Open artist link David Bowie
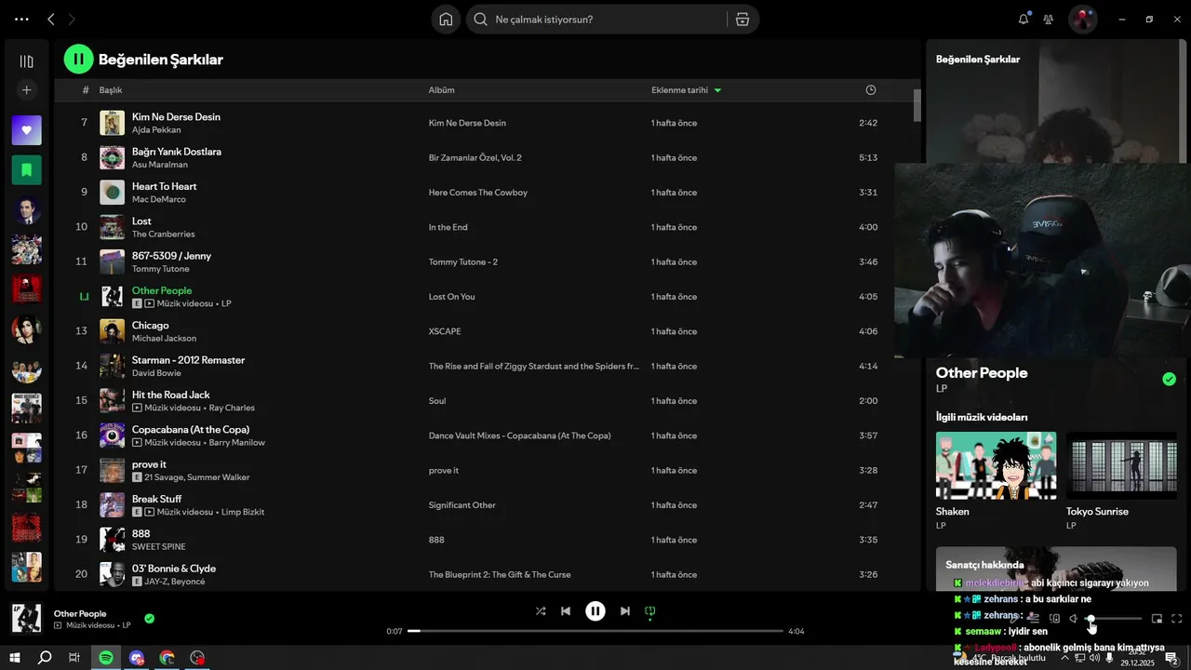 click(x=156, y=372)
